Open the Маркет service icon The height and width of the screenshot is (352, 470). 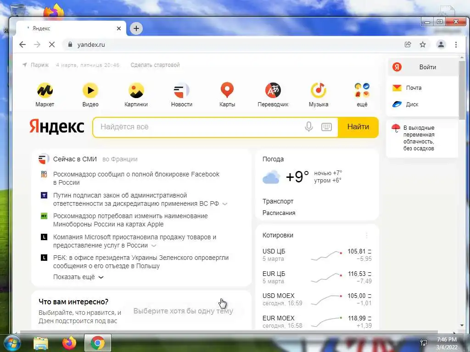coord(45,90)
